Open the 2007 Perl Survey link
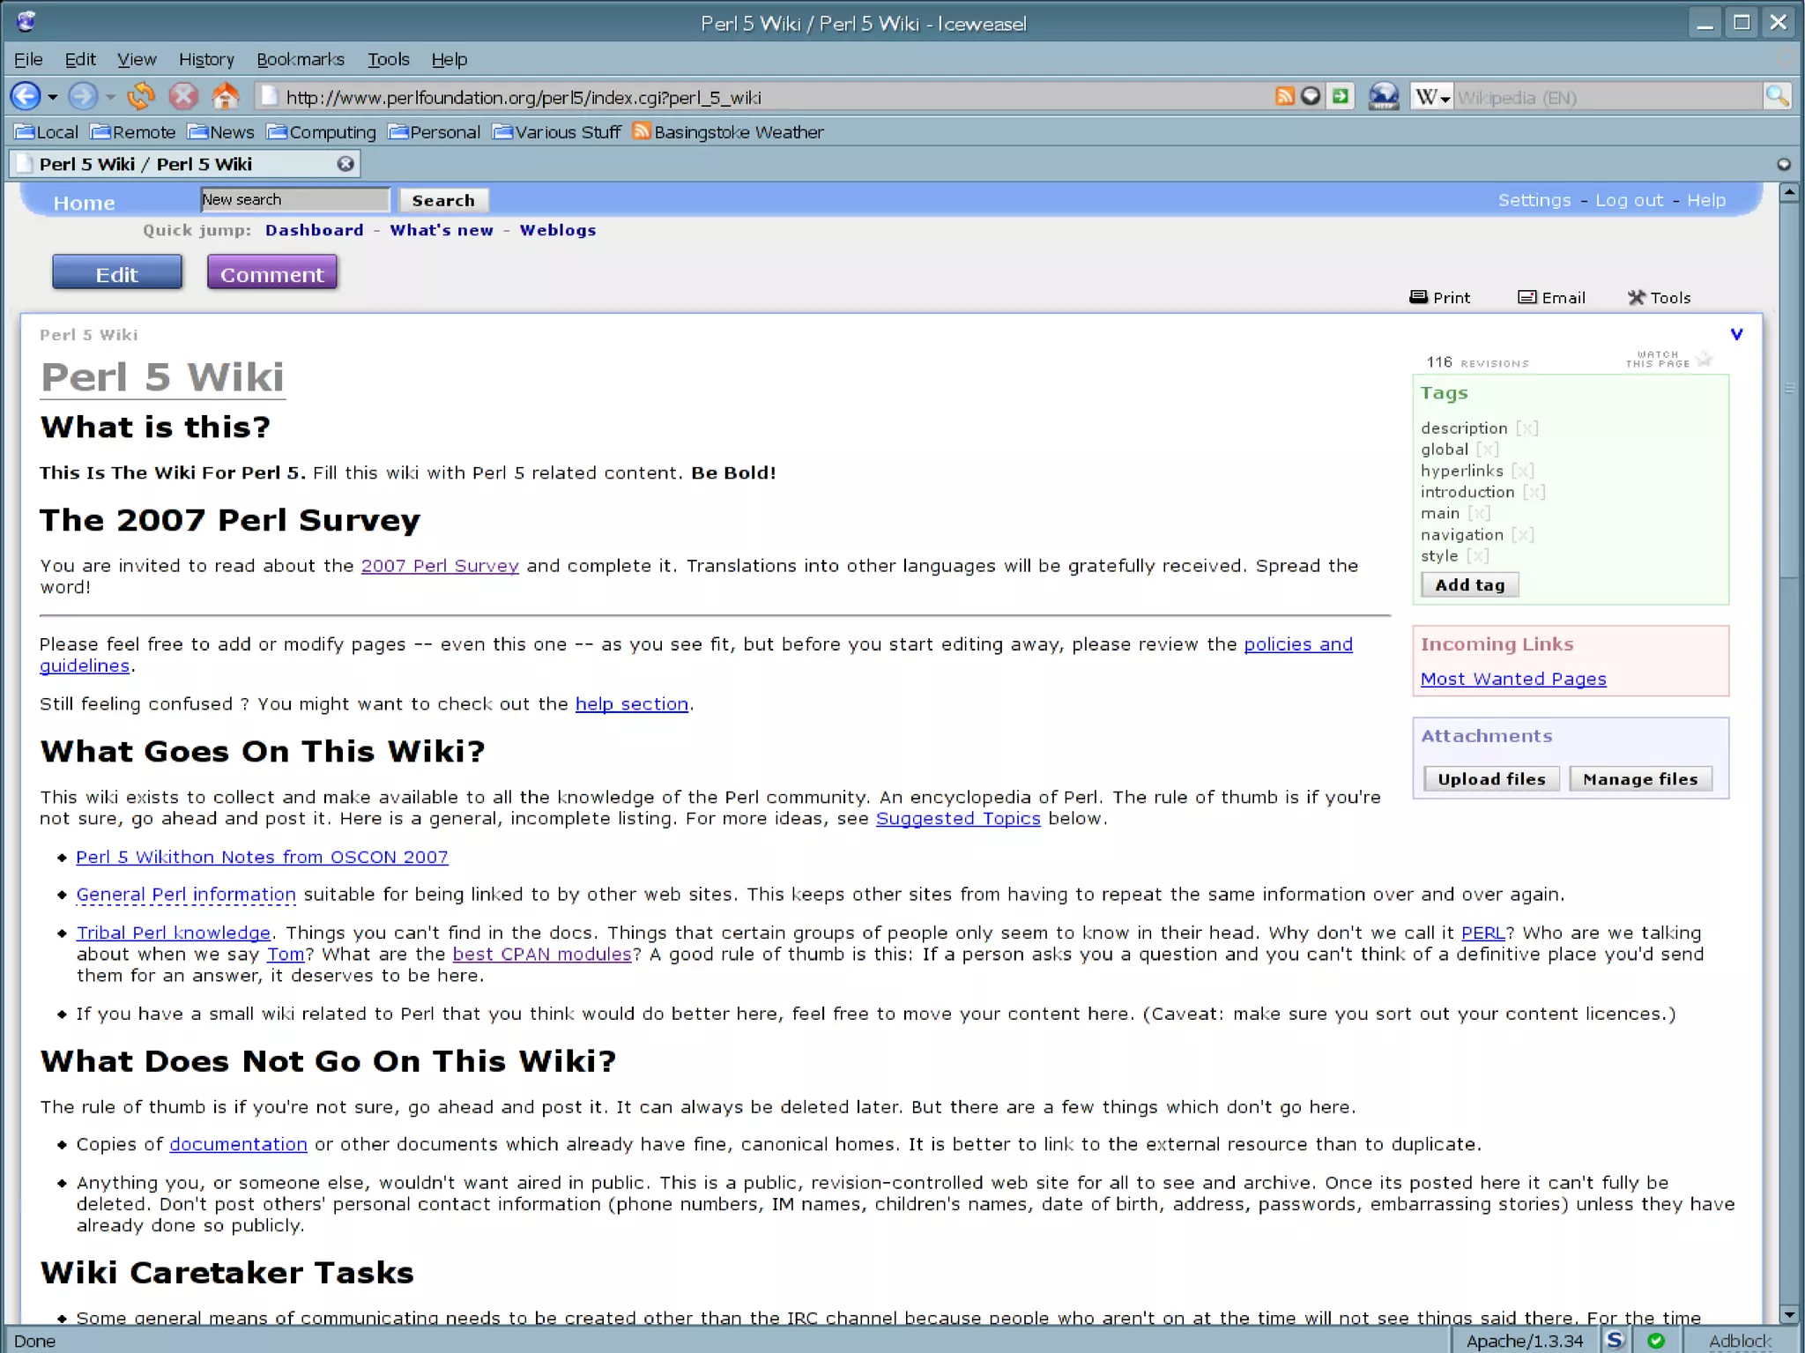1805x1353 pixels. 440,566
